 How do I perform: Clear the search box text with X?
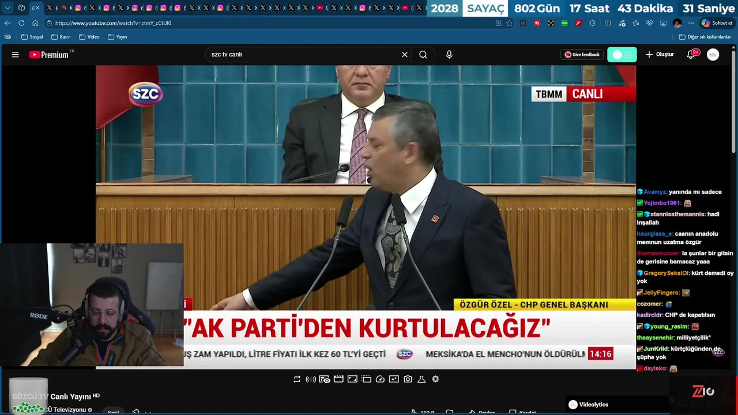[405, 55]
